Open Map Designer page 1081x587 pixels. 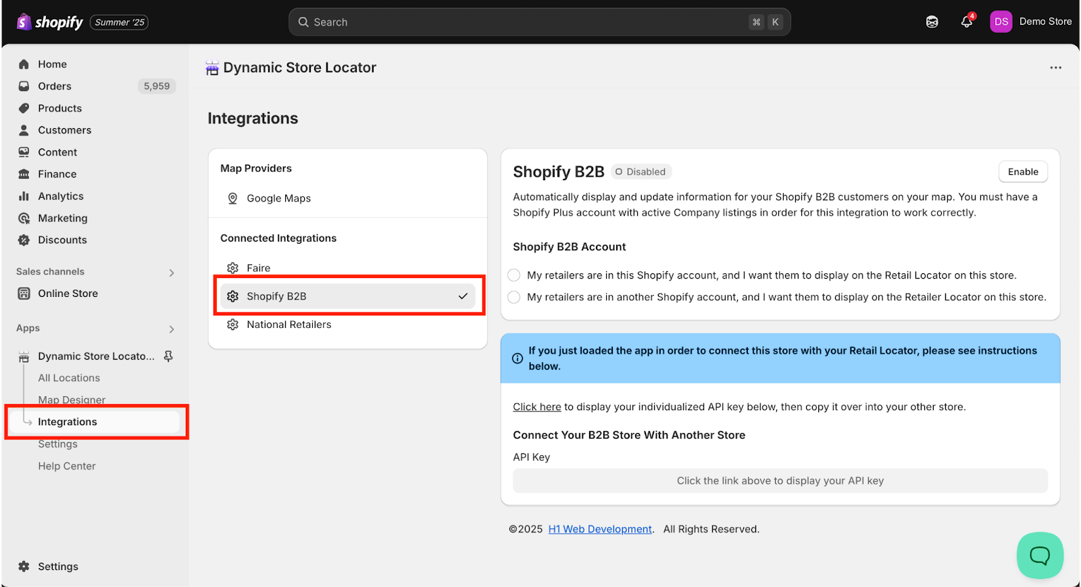(x=72, y=400)
